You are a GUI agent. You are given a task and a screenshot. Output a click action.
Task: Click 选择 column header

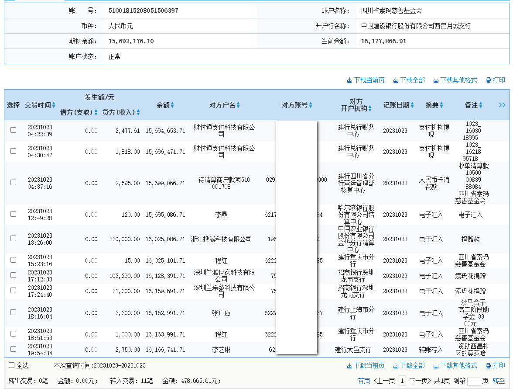[x=13, y=105]
